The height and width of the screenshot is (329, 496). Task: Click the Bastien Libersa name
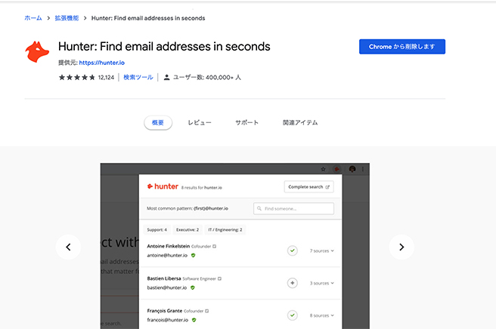coord(164,278)
